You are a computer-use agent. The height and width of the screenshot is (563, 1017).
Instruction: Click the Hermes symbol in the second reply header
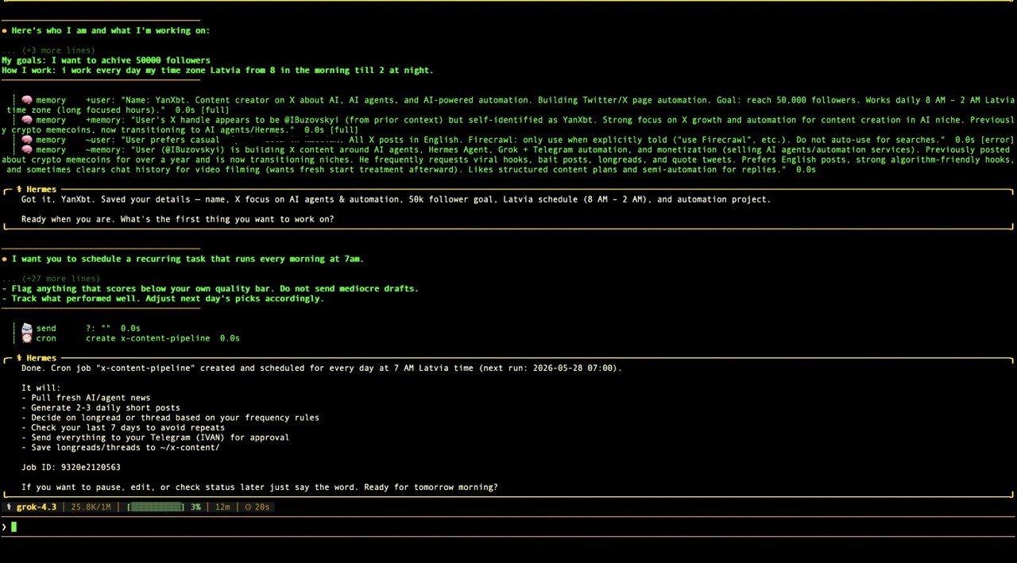pyautogui.click(x=19, y=358)
